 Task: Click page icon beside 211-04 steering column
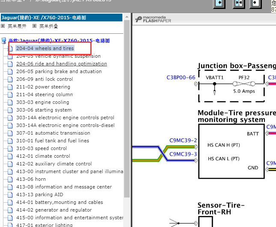coord(10,94)
